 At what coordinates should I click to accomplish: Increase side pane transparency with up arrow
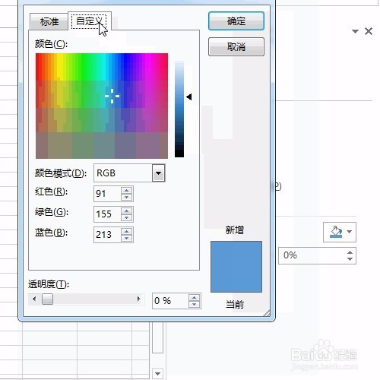350,252
